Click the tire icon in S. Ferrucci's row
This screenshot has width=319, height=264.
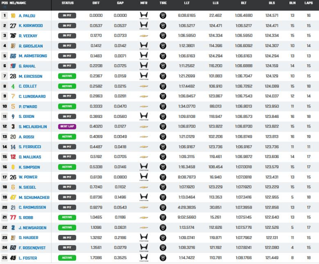pyautogui.click(x=163, y=147)
